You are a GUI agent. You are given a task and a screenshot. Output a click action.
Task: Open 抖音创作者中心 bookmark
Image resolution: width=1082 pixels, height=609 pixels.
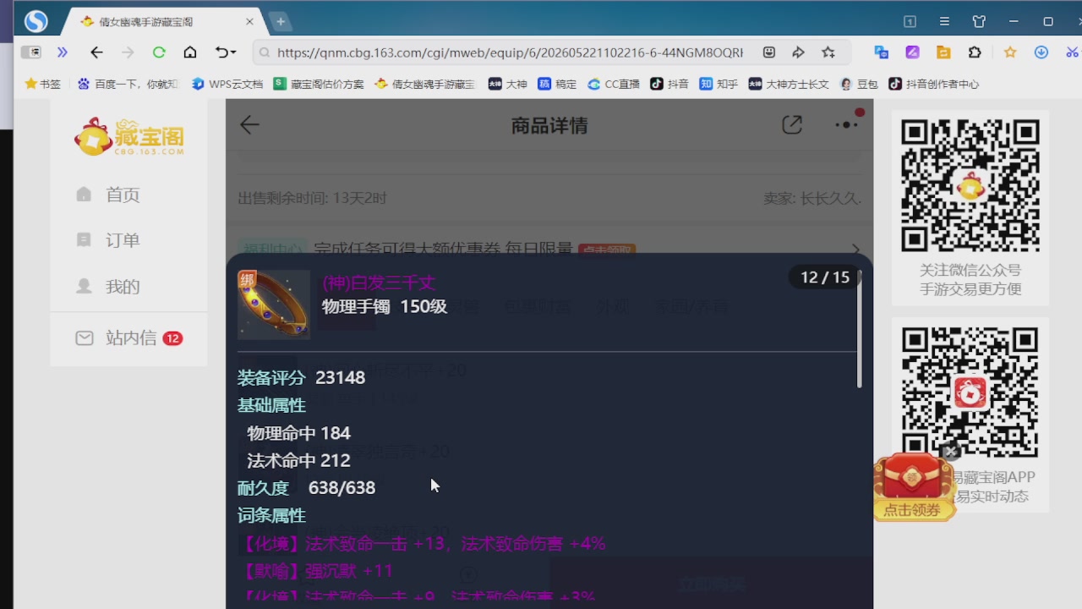(934, 84)
